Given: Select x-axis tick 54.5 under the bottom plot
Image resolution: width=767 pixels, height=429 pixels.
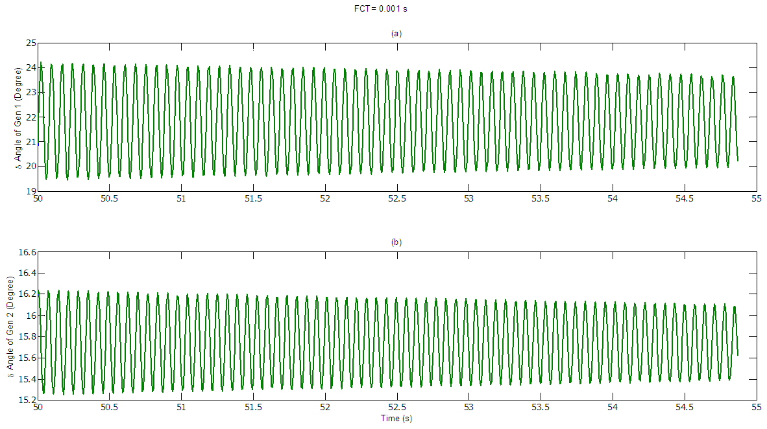Looking at the screenshot, I should [683, 408].
